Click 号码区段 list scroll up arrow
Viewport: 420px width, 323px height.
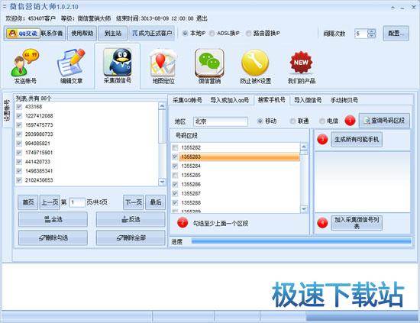click(x=304, y=147)
